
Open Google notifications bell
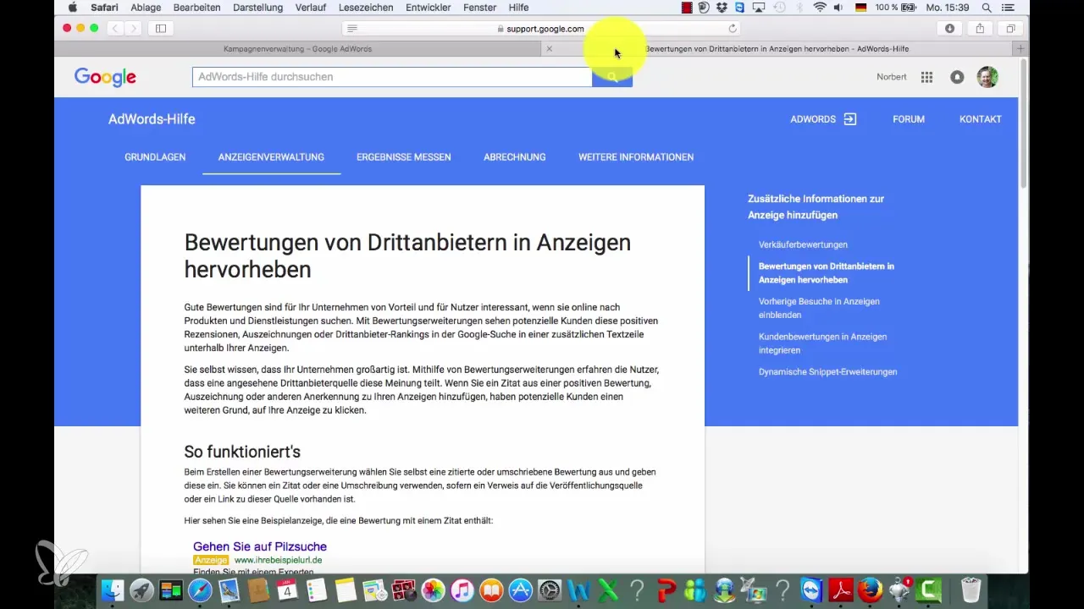coord(957,77)
